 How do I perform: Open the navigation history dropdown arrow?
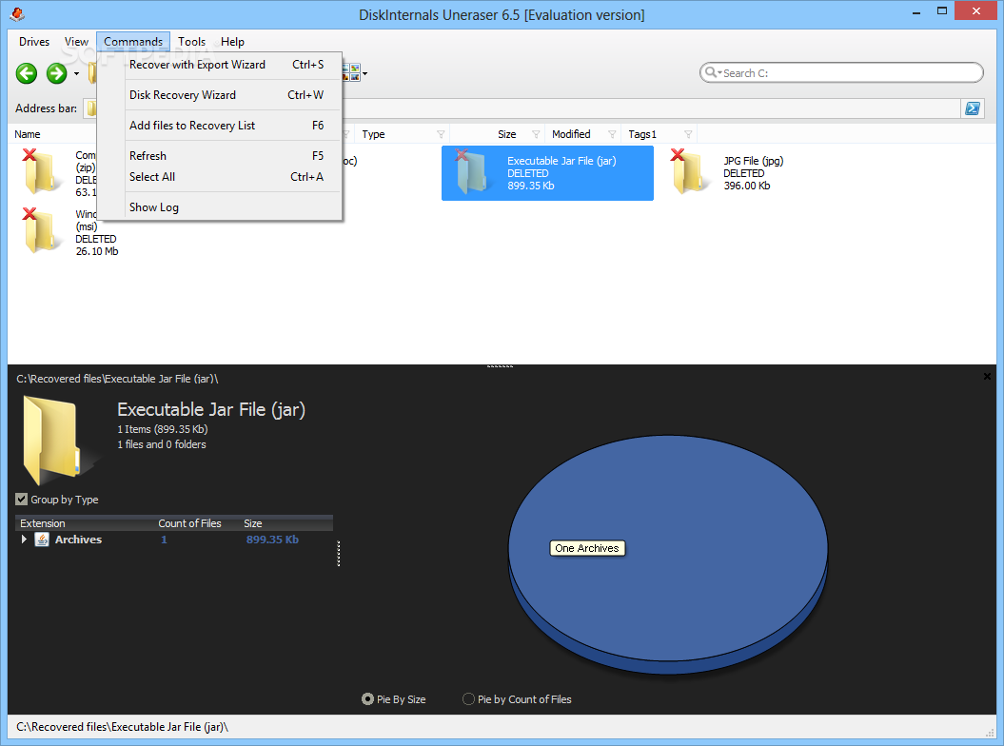(76, 74)
